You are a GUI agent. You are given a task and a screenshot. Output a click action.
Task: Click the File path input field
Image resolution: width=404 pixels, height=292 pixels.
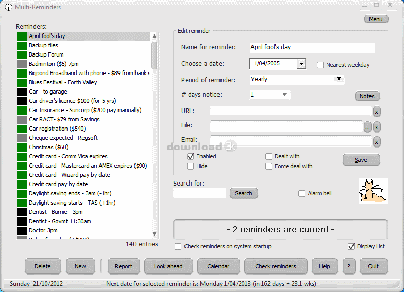[287, 126]
